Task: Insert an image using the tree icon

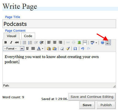Action: [79, 42]
